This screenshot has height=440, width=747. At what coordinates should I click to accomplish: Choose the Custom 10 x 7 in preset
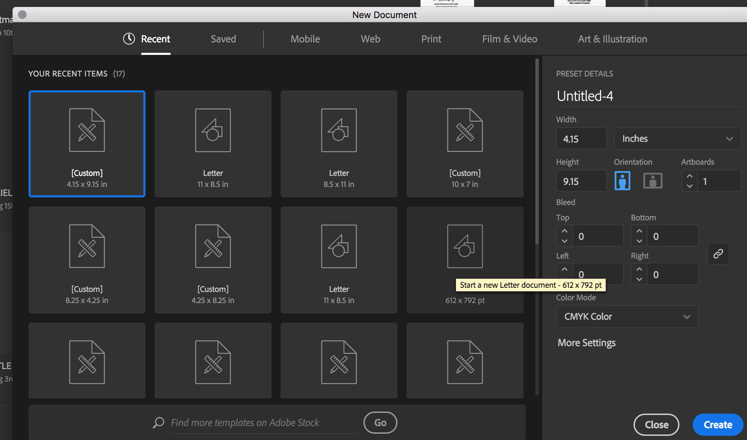click(465, 144)
